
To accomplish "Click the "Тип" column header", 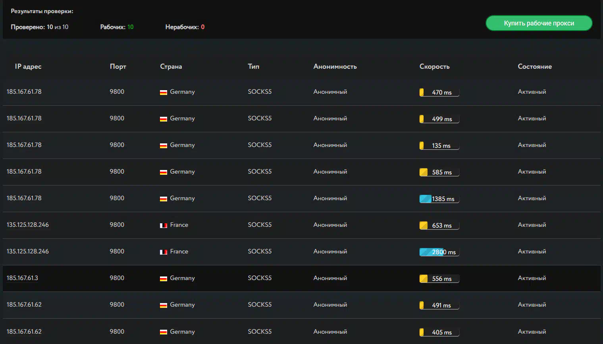I will [254, 66].
